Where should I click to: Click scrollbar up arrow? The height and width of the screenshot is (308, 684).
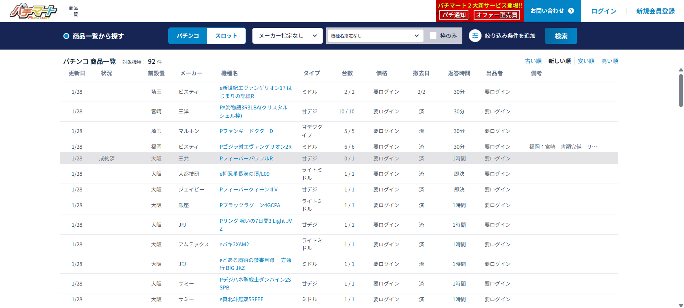pos(681,70)
